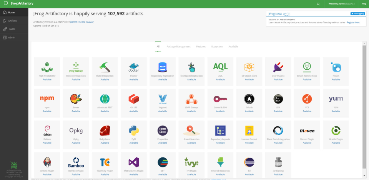Click the Filtered Resources funnel icon

click(220, 162)
